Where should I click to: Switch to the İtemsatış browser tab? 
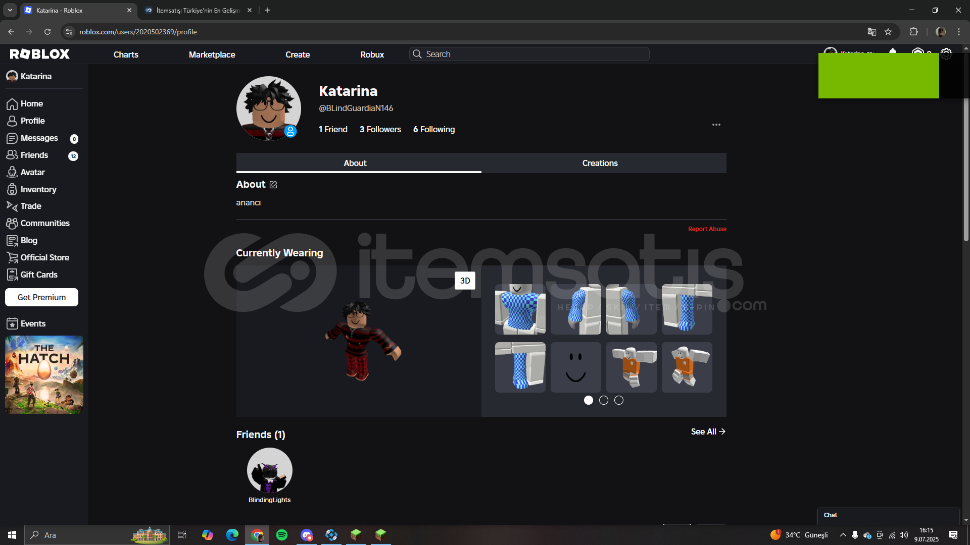coord(198,10)
